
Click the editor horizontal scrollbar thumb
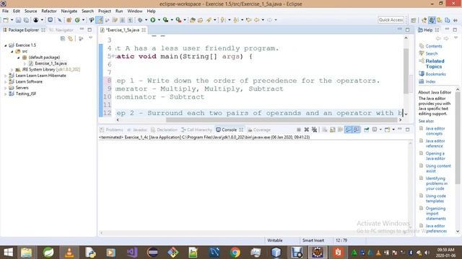[x=282, y=120]
